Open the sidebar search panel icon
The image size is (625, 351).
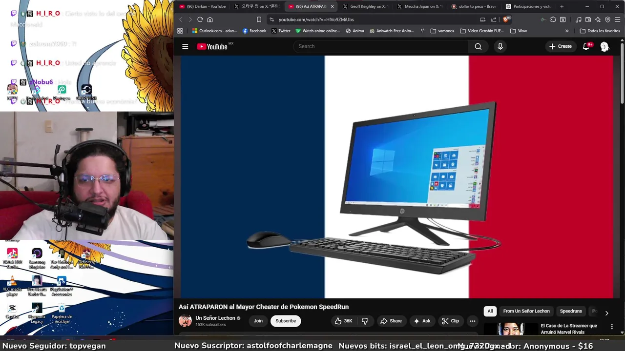563,19
